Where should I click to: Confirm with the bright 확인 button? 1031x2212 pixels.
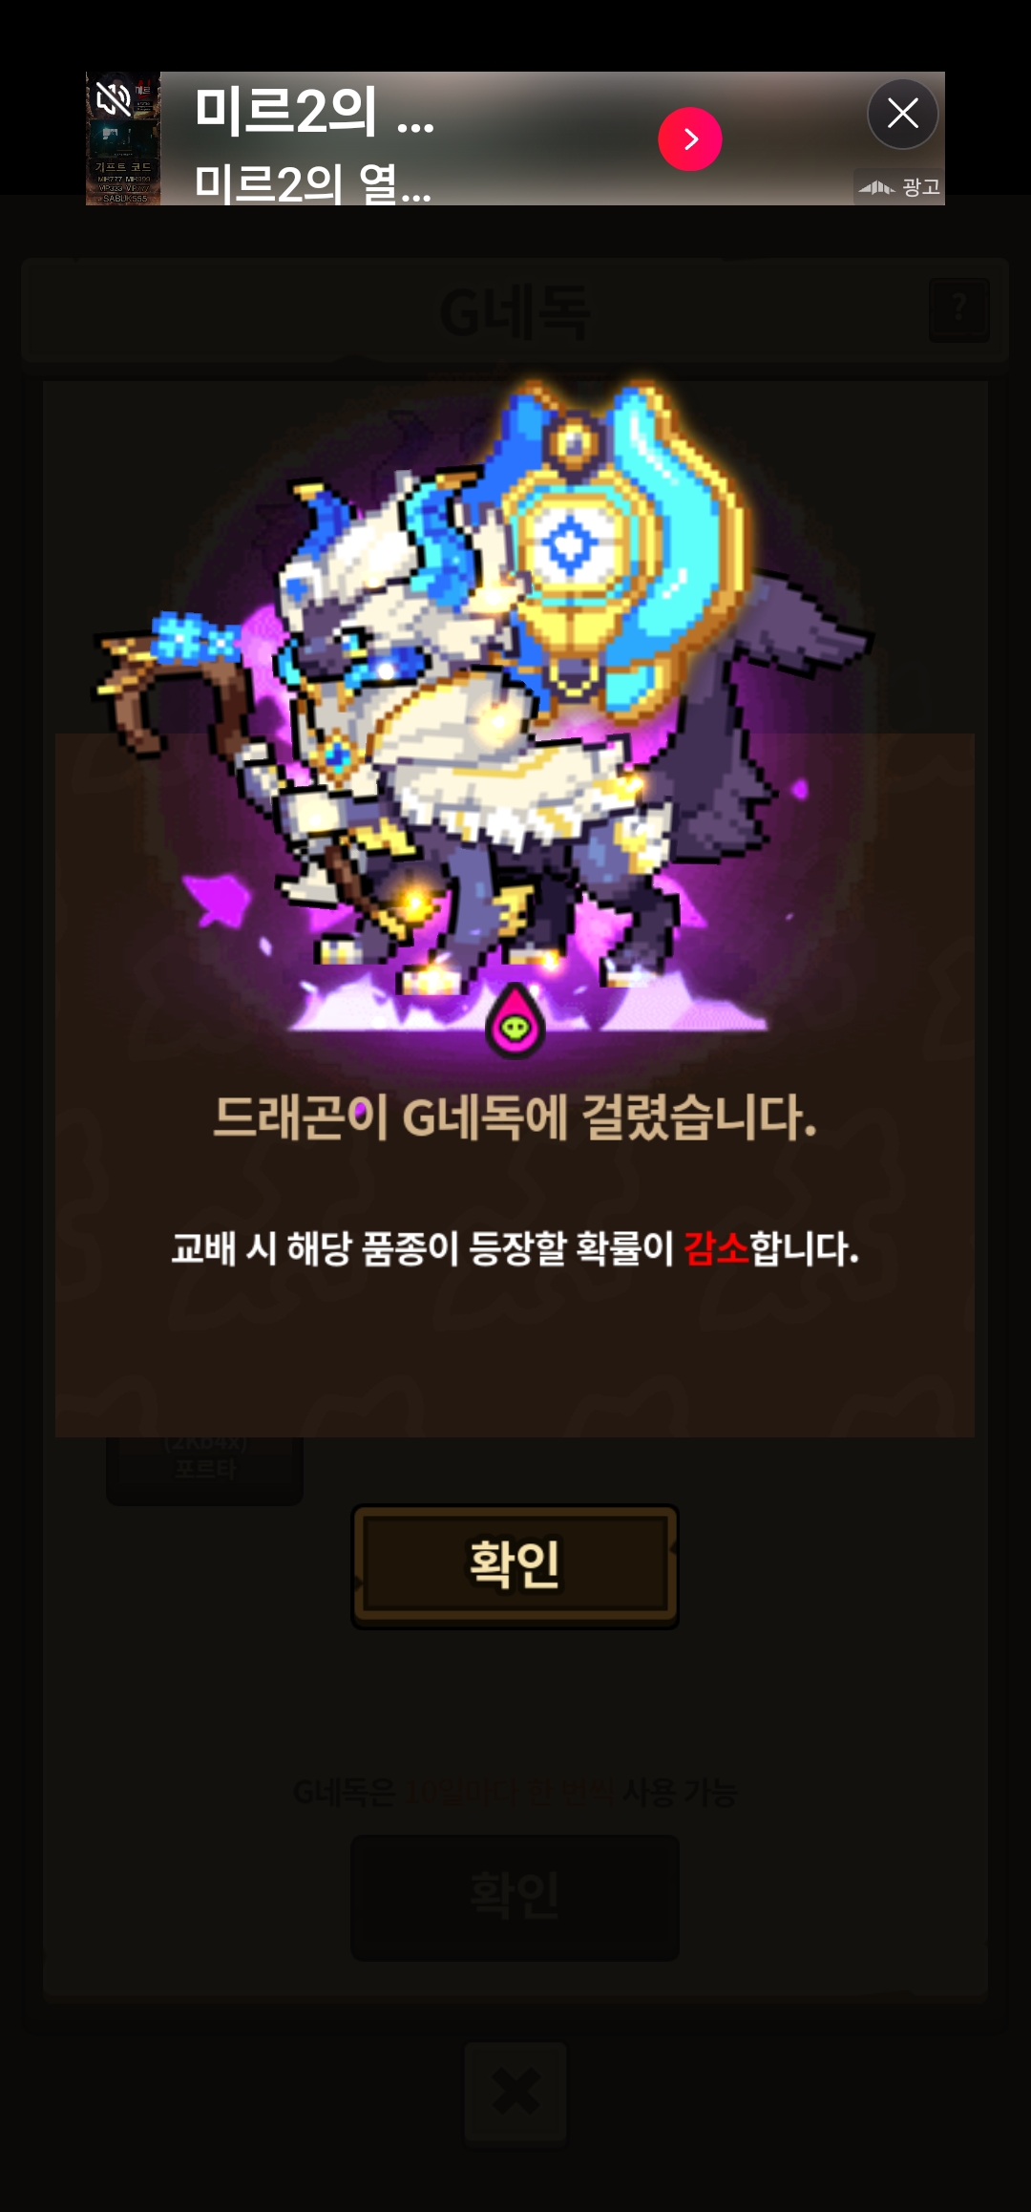[515, 1566]
